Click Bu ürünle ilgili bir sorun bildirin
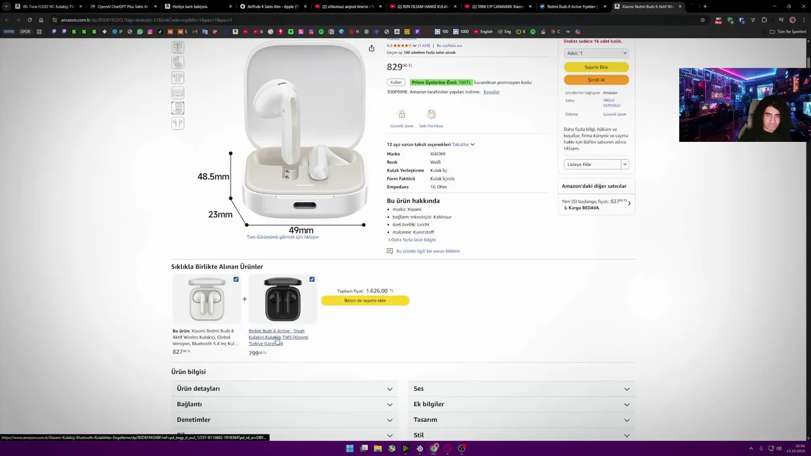 point(428,251)
